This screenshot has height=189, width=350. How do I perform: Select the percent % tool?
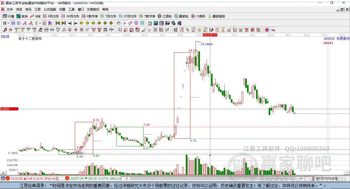click(x=188, y=30)
